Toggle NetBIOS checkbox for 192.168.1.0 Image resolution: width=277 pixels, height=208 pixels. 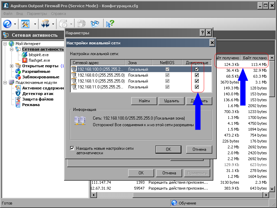167,81
